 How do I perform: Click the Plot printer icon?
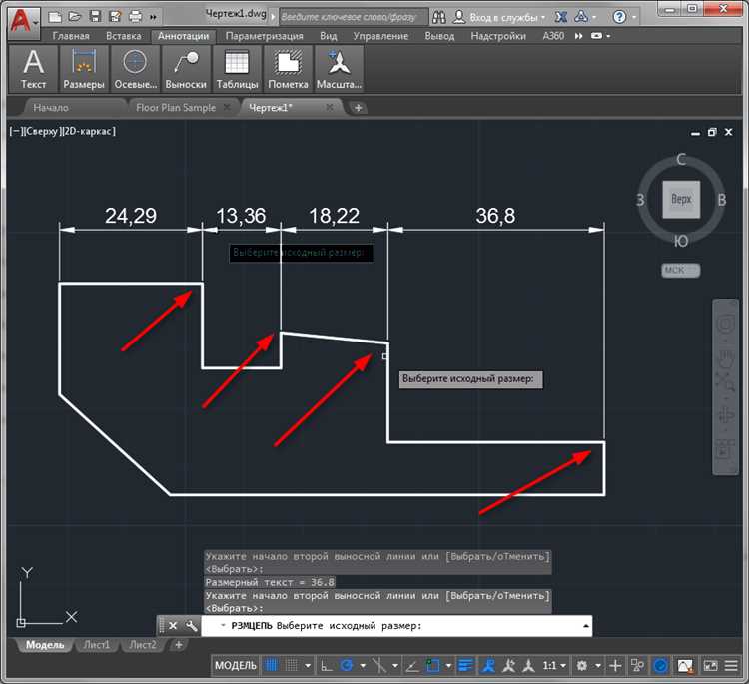coord(135,17)
